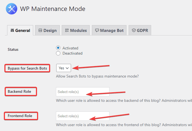Click the chat bubble icon on Manage Bot
This screenshot has width=192, height=131.
(x=97, y=31)
